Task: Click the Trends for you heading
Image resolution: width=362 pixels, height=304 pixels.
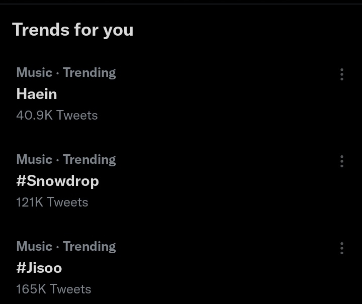Action: (73, 30)
